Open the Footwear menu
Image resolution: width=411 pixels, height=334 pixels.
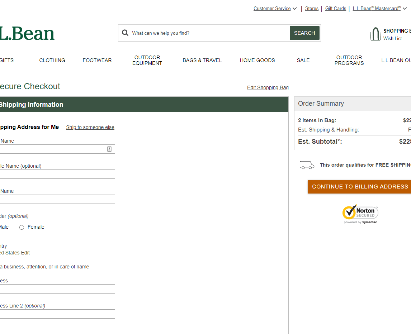(97, 60)
